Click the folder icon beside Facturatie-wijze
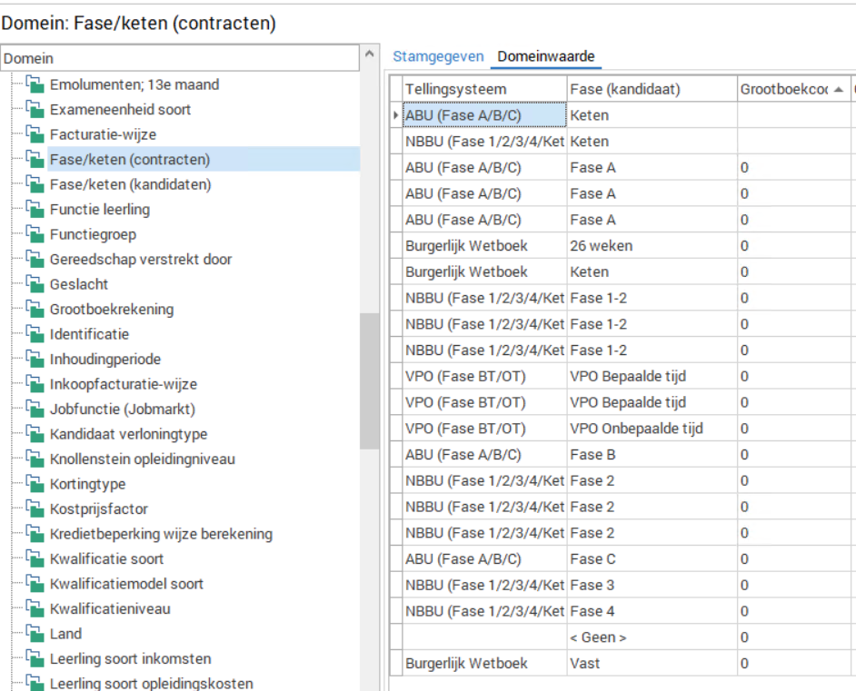 [x=35, y=135]
